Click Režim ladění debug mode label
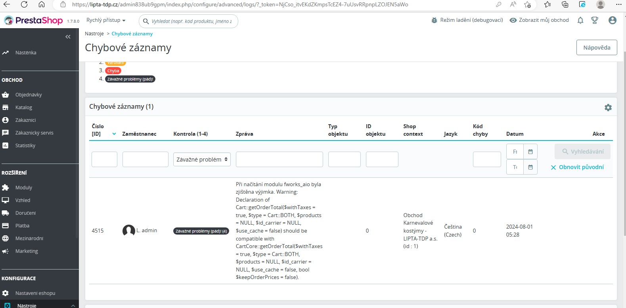 click(471, 20)
